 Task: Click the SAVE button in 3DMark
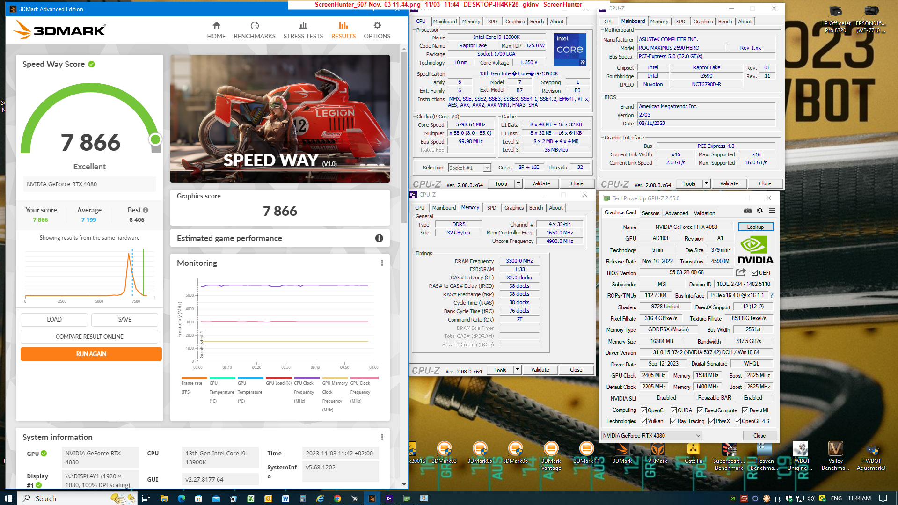pos(124,319)
